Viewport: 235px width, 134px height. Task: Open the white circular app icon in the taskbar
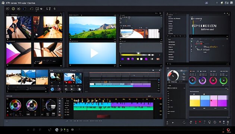[57, 130]
